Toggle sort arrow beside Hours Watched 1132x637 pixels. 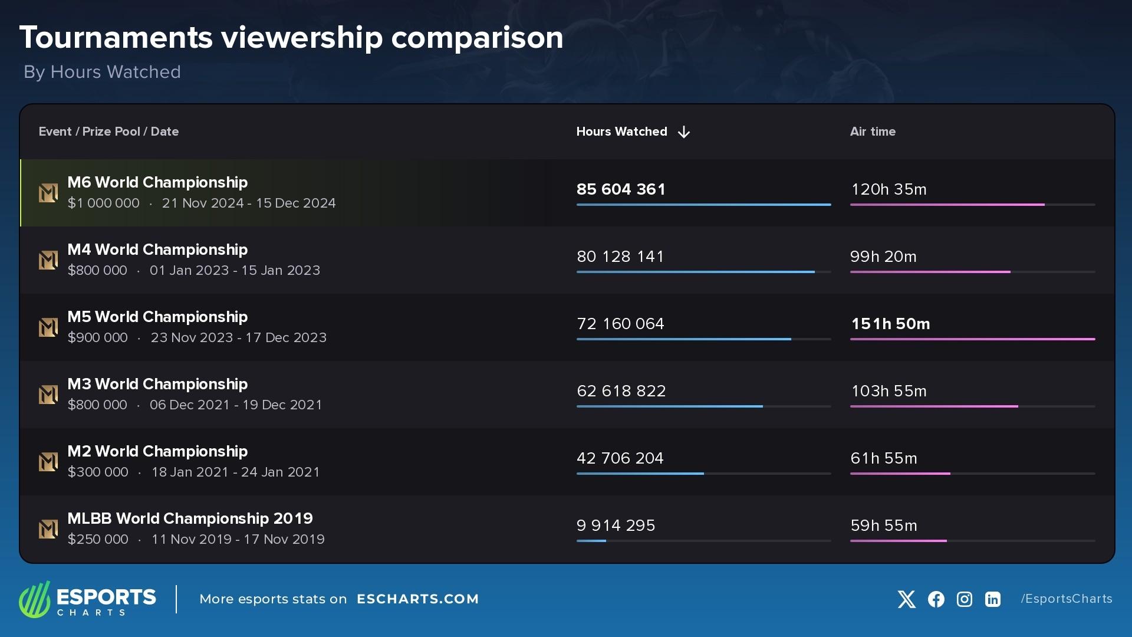tap(684, 132)
